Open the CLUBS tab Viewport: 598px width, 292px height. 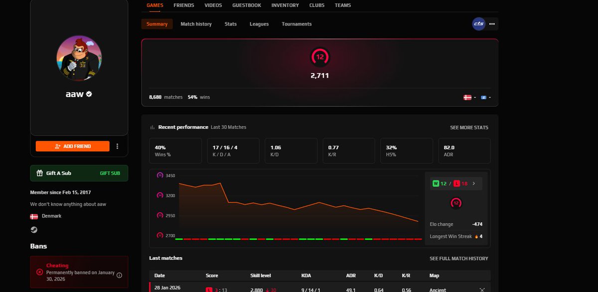pos(316,5)
